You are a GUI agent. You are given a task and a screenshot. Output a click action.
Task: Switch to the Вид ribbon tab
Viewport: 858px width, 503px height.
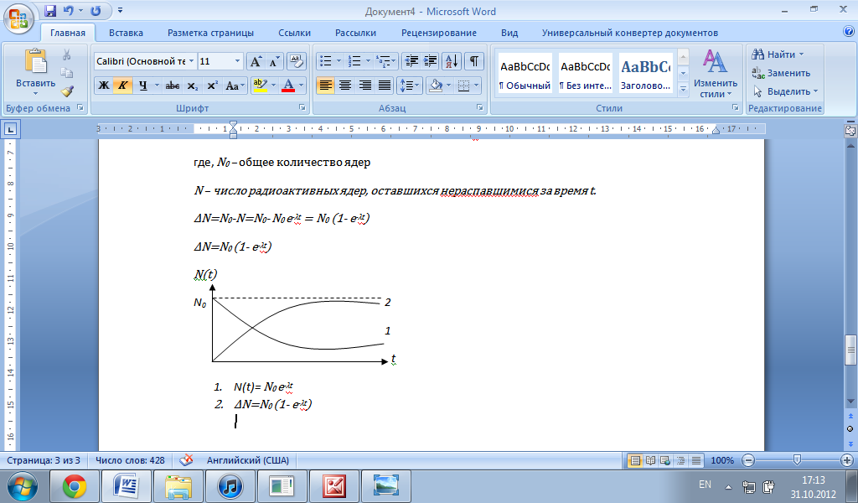[x=509, y=33]
